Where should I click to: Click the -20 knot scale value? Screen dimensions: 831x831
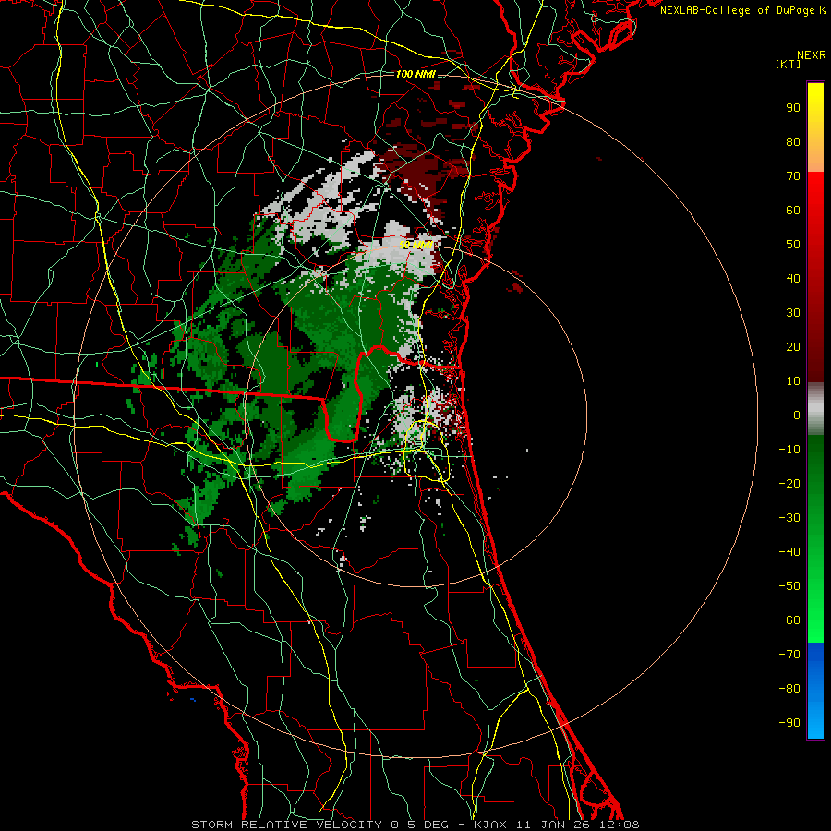(x=789, y=484)
